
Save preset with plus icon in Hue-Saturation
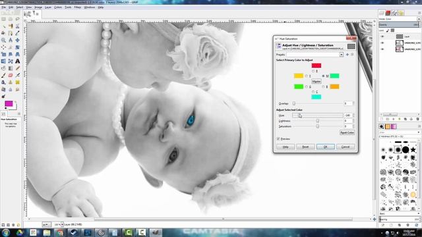point(347,55)
